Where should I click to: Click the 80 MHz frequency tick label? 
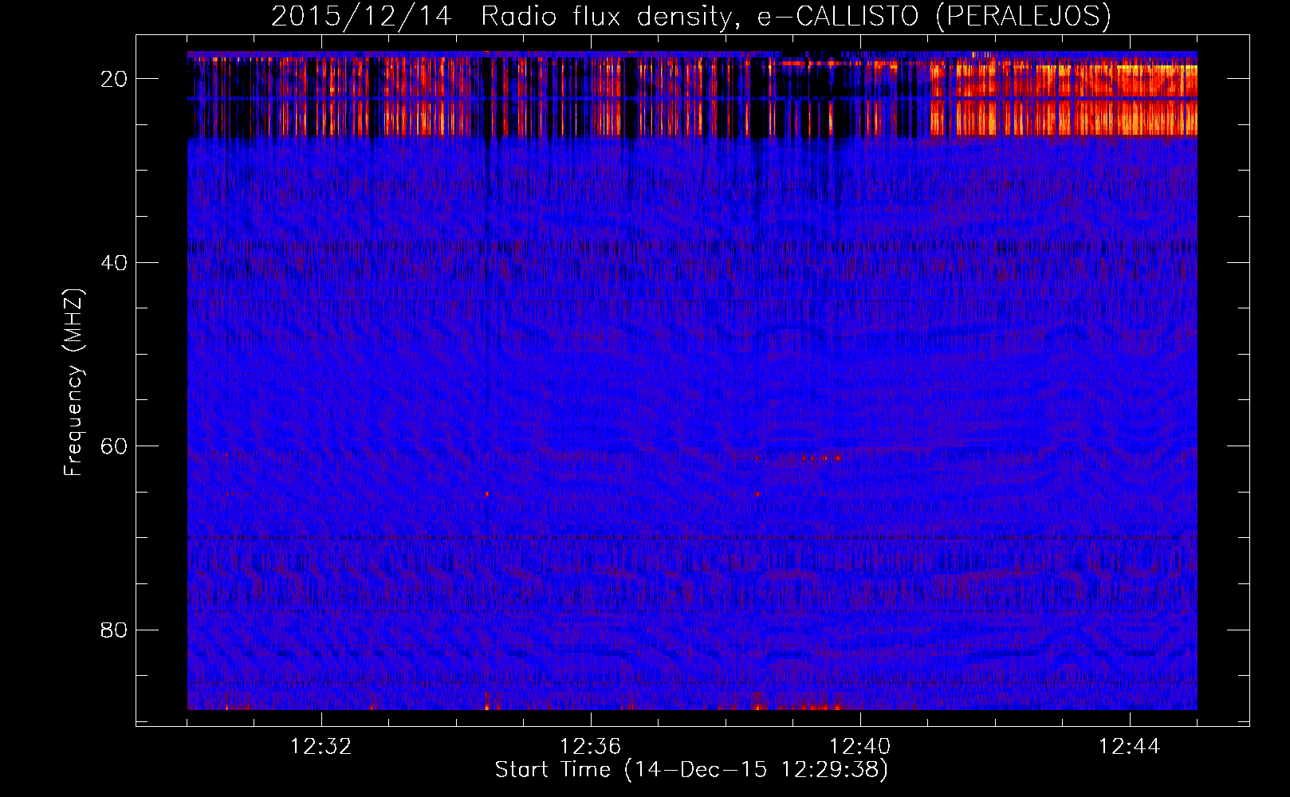tap(115, 630)
